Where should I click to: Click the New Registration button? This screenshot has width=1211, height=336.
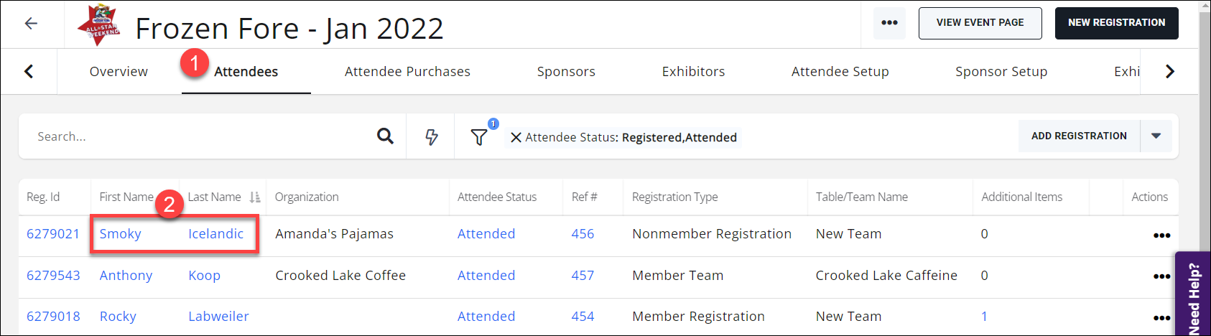click(1116, 23)
